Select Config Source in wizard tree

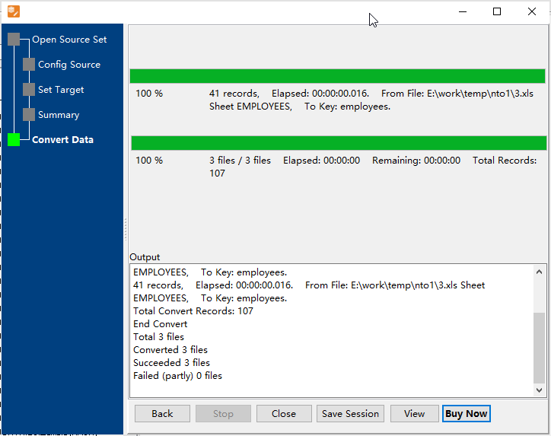69,65
